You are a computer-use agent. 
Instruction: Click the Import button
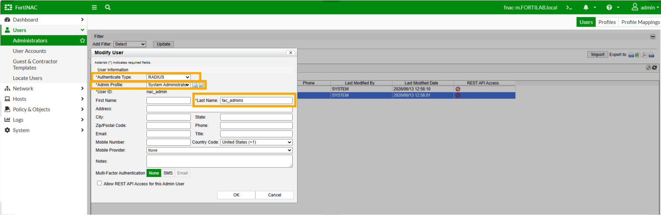point(598,55)
